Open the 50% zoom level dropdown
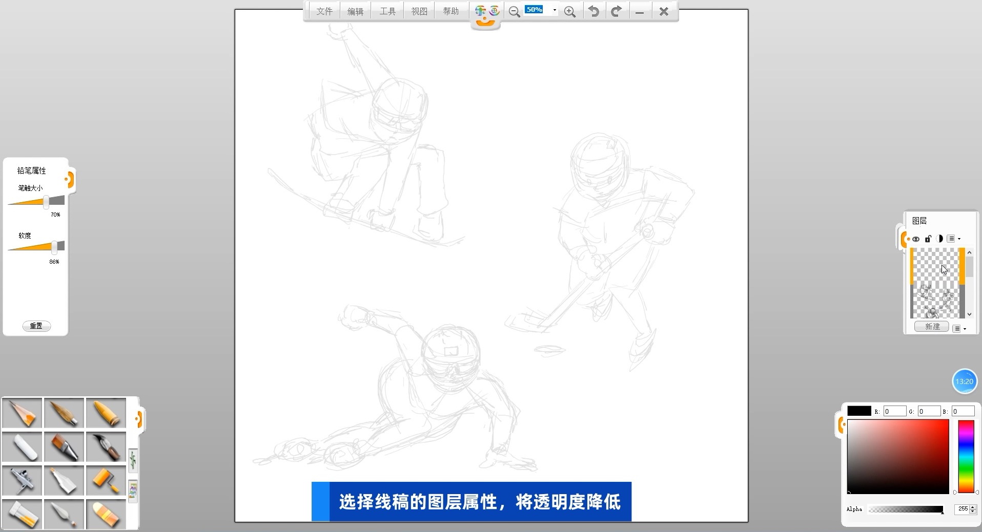The image size is (982, 532). 555,10
